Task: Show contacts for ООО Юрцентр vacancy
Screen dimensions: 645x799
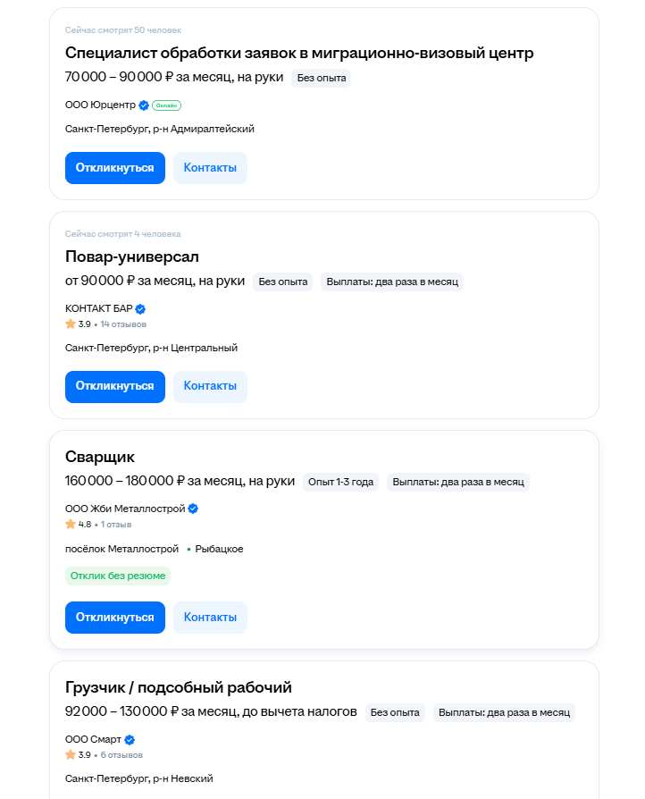Action: point(210,168)
